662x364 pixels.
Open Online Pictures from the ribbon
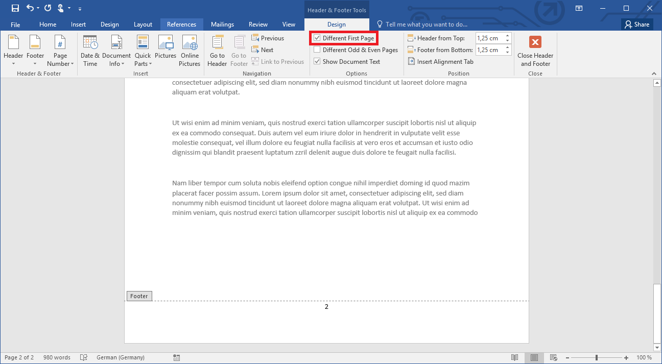point(190,42)
